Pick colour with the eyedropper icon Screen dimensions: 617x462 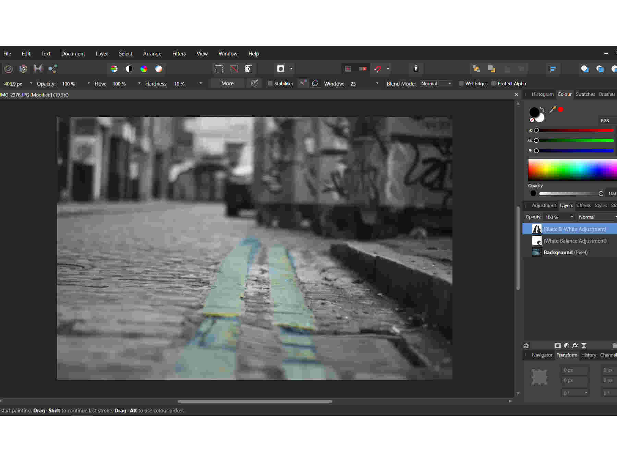point(552,110)
